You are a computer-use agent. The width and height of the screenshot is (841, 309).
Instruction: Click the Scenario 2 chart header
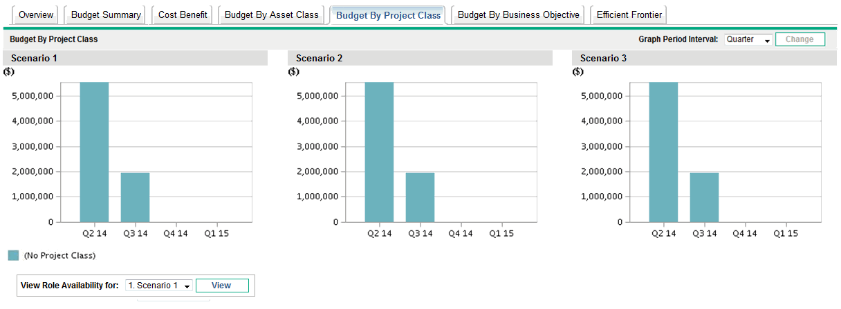pos(420,59)
